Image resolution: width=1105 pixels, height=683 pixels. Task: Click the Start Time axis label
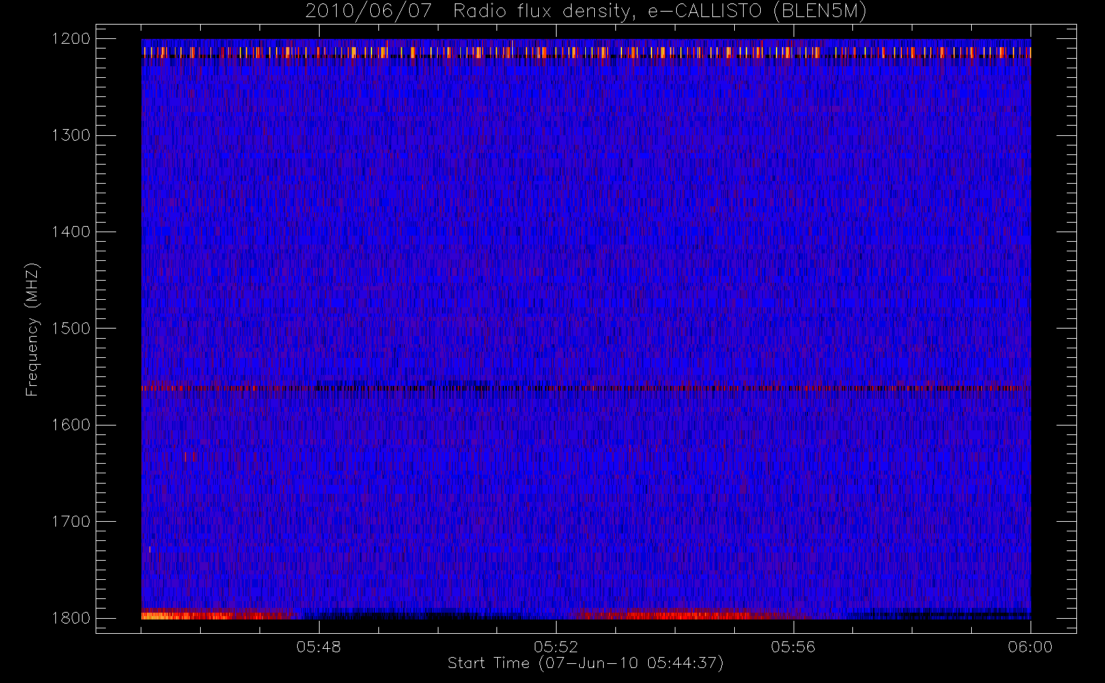point(585,663)
